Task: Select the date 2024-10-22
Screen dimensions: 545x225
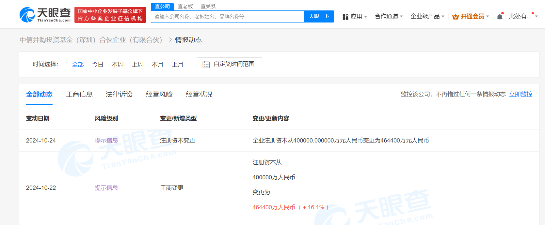Action: [41, 188]
